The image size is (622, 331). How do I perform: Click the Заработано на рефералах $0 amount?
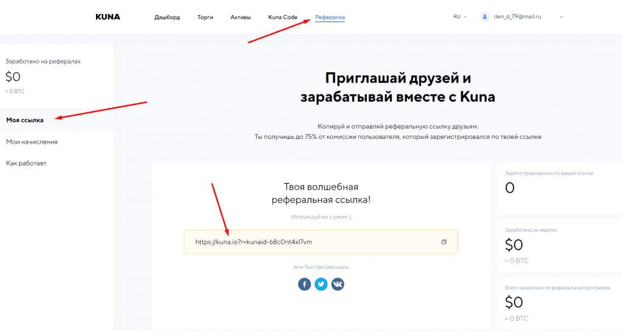(x=13, y=77)
